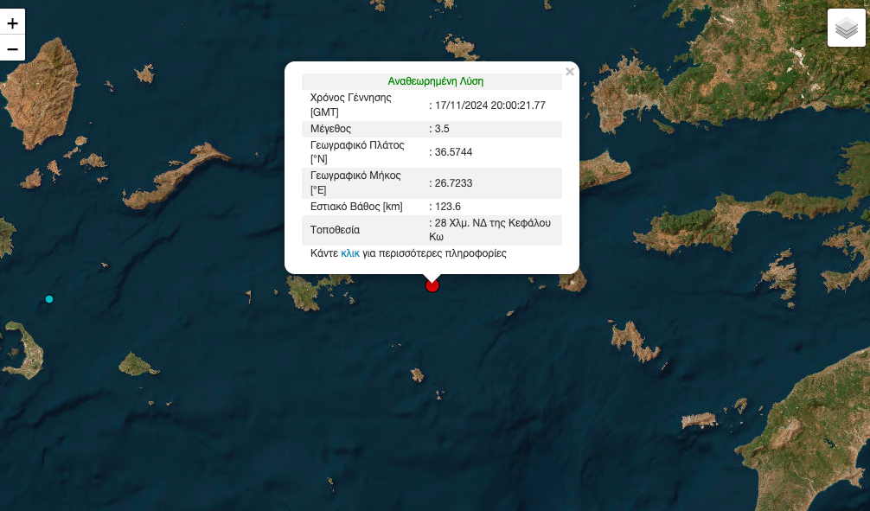870x511 pixels.
Task: Click the focal depth value 123.6
Action: 448,207
